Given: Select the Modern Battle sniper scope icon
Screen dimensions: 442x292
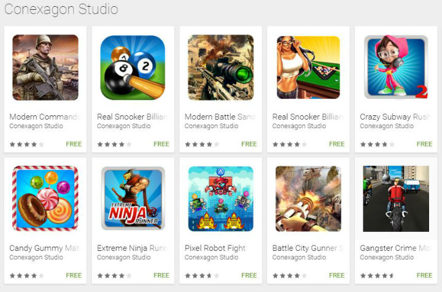Looking at the screenshot, I should click(221, 67).
